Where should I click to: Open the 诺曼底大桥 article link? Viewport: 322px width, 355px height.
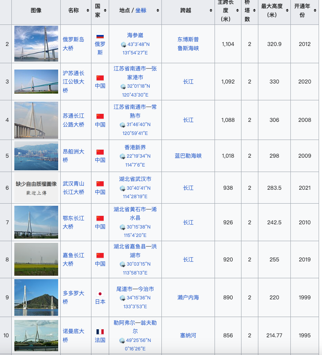click(73, 336)
